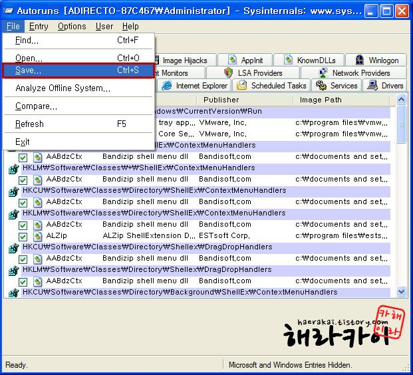Uncheck AABdzCtx under HKLM Directory\Shellex\DragDropHandlers
Viewport: 413px width, 375px height.
(23, 282)
